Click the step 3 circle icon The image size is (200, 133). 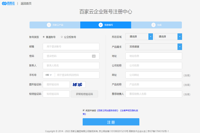click(x=153, y=25)
